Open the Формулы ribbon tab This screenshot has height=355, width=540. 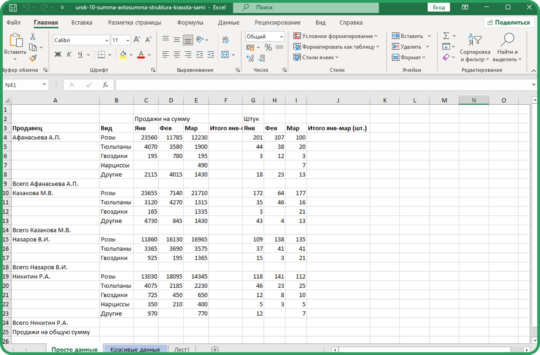point(190,23)
